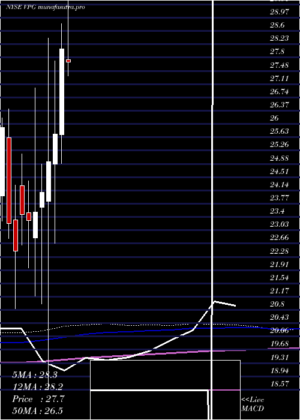Click the 21.91 price axis label

[279, 264]
